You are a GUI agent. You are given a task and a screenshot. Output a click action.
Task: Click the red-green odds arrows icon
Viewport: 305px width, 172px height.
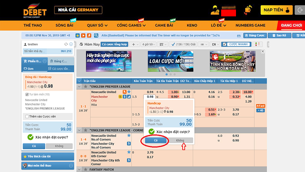click(257, 44)
